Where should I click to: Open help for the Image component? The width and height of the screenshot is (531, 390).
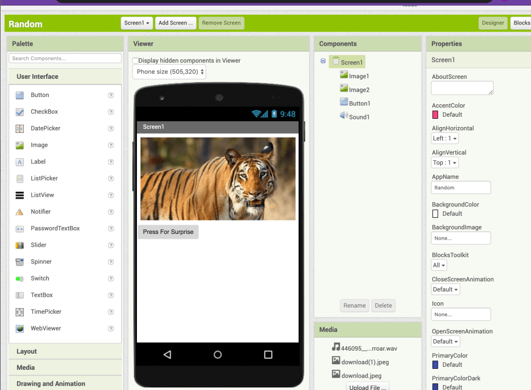tap(110, 145)
